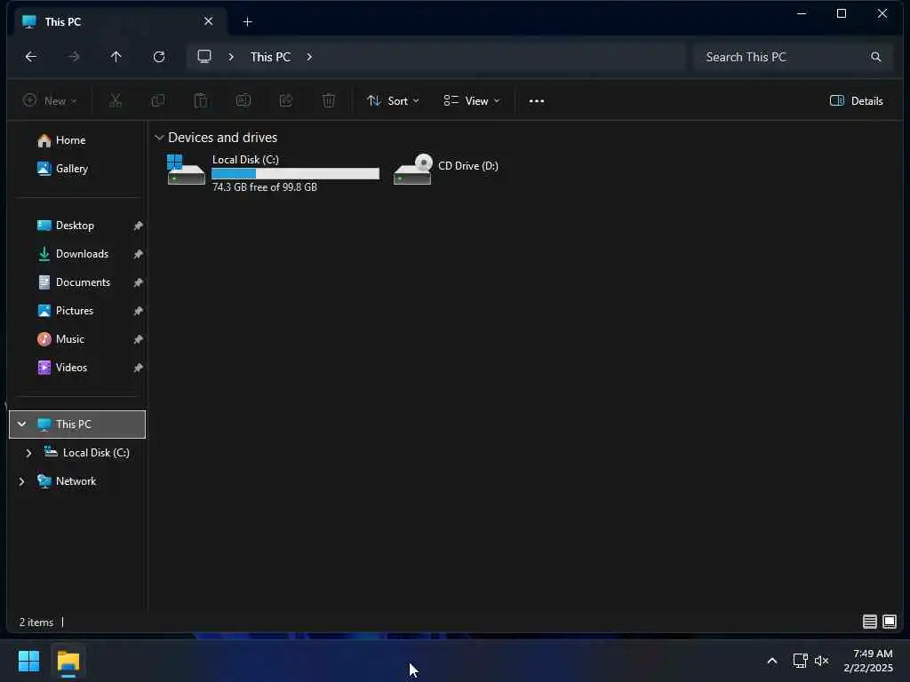This screenshot has height=682, width=910.
Task: Select the Local Disk (C:) drive icon
Action: point(186,170)
